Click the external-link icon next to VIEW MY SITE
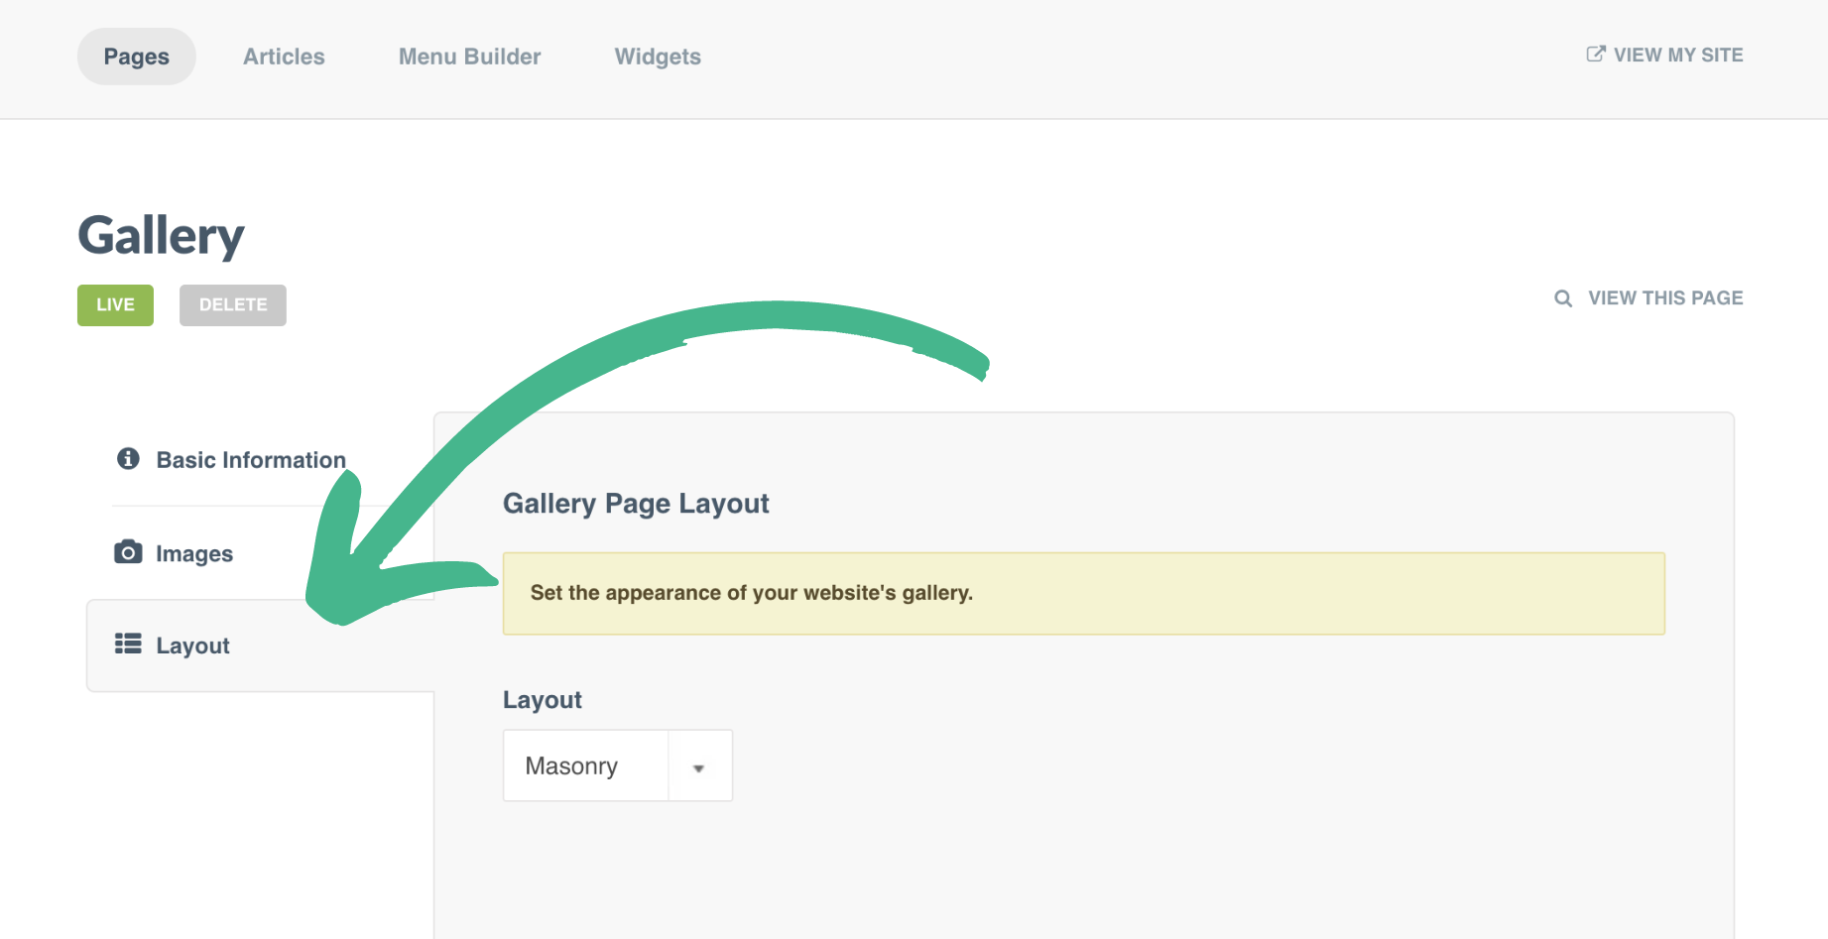1828x939 pixels. click(1595, 54)
